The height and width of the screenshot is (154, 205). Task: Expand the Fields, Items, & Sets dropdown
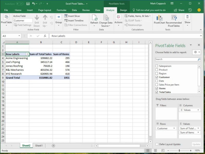tap(138, 16)
